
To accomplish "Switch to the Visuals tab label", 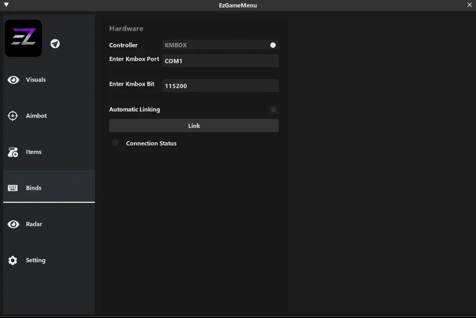I will point(36,80).
